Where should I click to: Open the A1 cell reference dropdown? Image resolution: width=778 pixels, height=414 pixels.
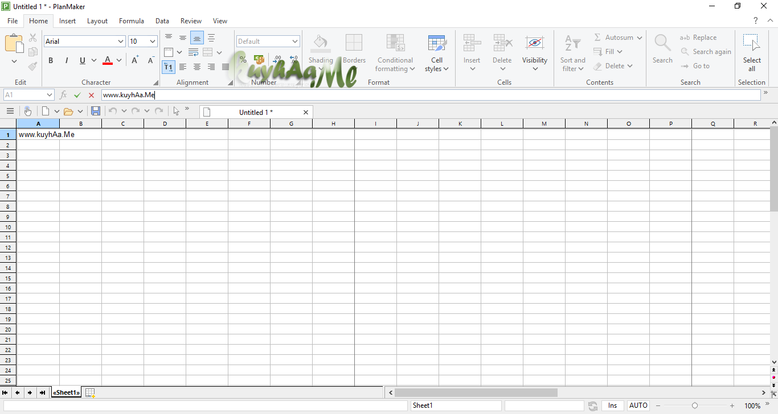click(x=50, y=95)
